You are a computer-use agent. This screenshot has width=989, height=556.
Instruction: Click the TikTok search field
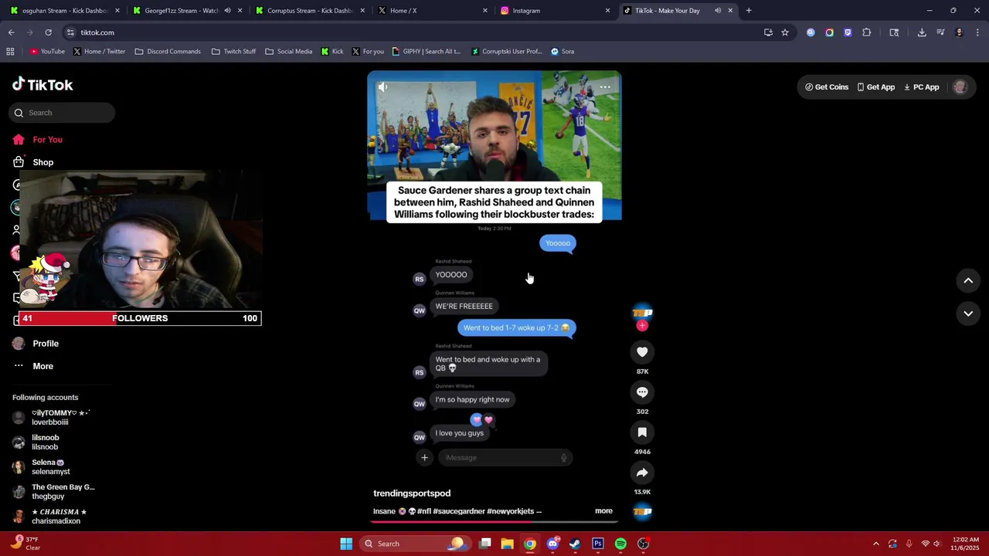[x=62, y=113]
